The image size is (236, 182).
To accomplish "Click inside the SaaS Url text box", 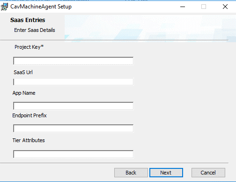I will 74,82.
